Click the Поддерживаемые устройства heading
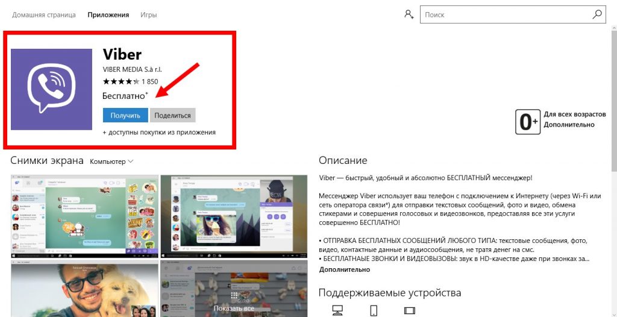 click(390, 293)
